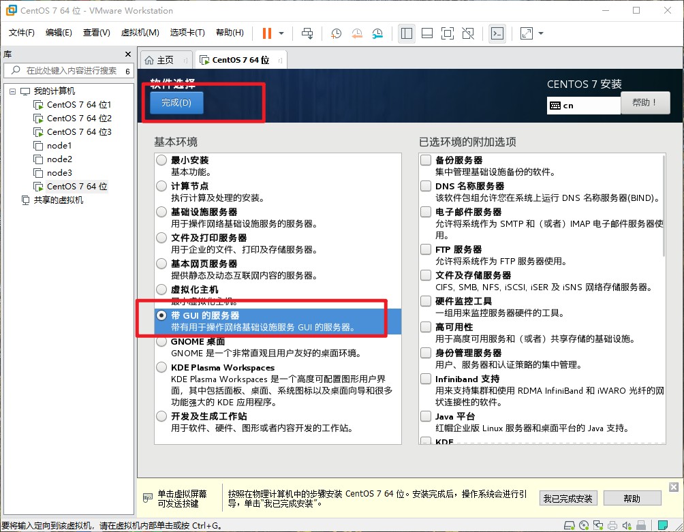Open the 编辑(E) menu
Screen dimensions: 684x532
click(x=59, y=33)
